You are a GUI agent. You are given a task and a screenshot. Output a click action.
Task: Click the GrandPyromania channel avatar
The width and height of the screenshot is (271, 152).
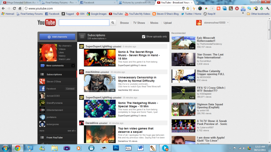point(42,103)
